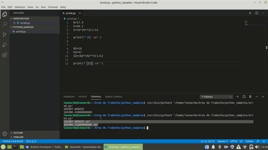Image resolution: width=268 pixels, height=150 pixels.
Task: Split the editor to the right
Action: pyautogui.click(x=257, y=13)
